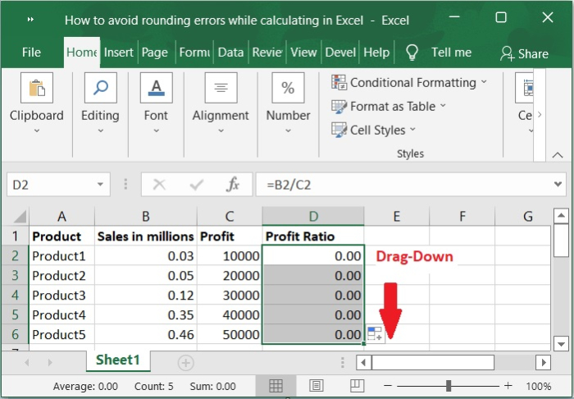Click the Tell me lightbulb icon
This screenshot has height=399, width=574.
click(412, 53)
